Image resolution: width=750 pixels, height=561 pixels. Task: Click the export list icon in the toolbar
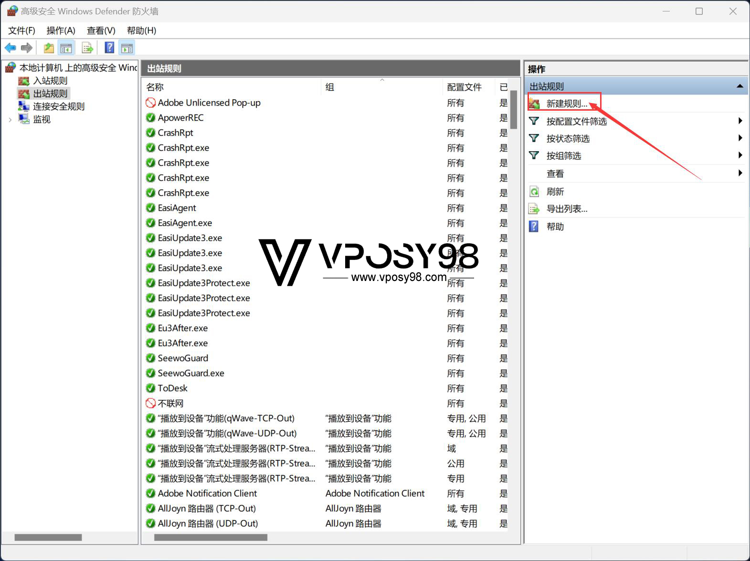click(x=87, y=48)
